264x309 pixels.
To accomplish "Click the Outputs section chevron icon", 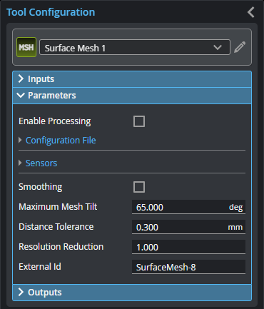I will click(x=21, y=292).
